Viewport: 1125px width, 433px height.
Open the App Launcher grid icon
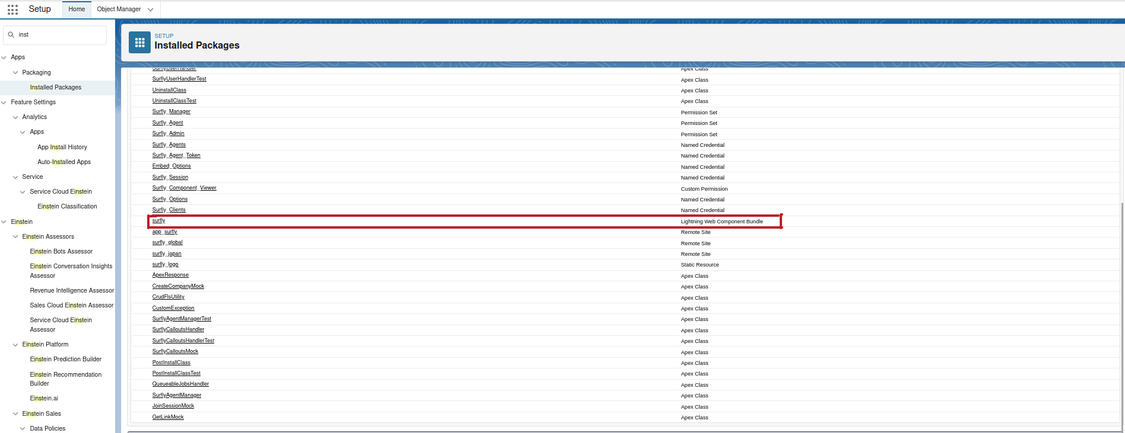pos(12,9)
